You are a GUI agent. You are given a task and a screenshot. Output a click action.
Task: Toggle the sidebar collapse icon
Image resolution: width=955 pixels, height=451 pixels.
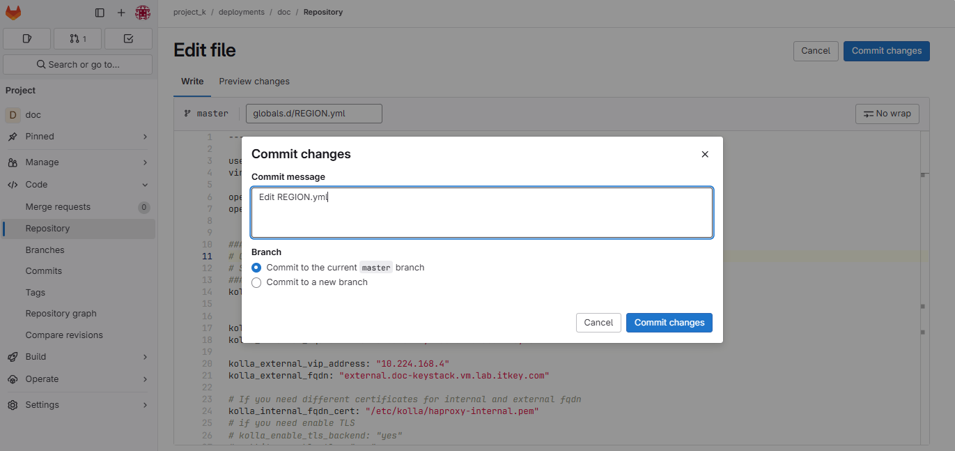[x=100, y=13]
